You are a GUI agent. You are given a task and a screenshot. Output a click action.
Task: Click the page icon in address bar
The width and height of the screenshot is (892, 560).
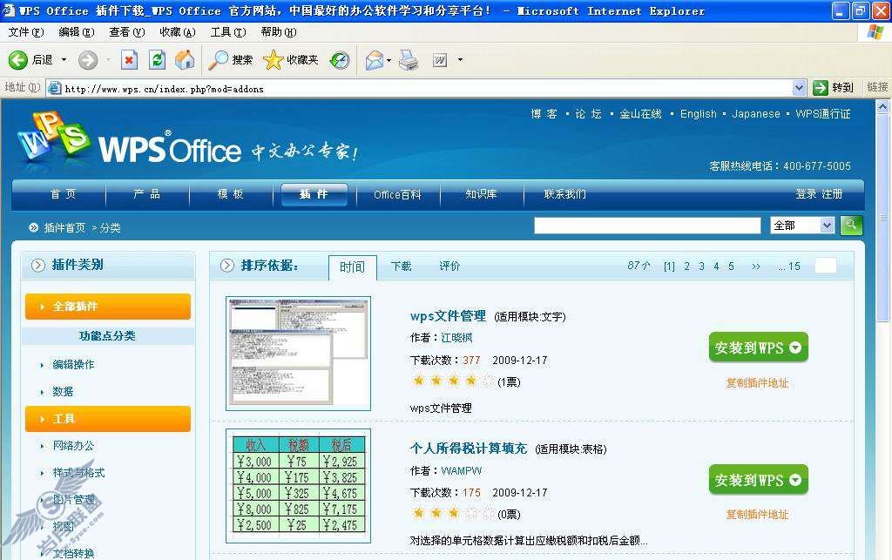click(55, 88)
